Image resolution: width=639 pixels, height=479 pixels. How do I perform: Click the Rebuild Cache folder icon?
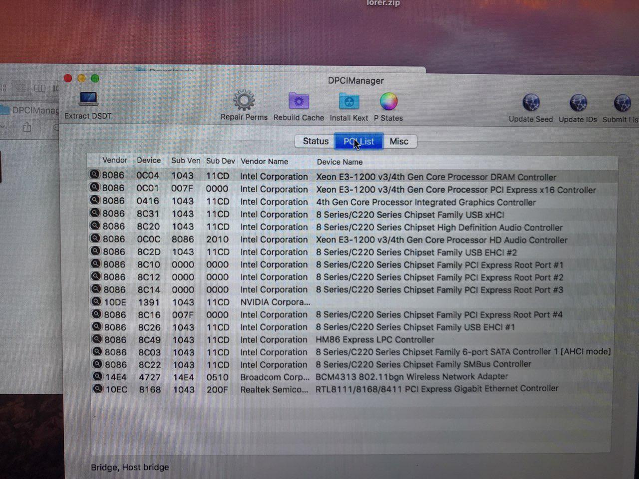299,101
